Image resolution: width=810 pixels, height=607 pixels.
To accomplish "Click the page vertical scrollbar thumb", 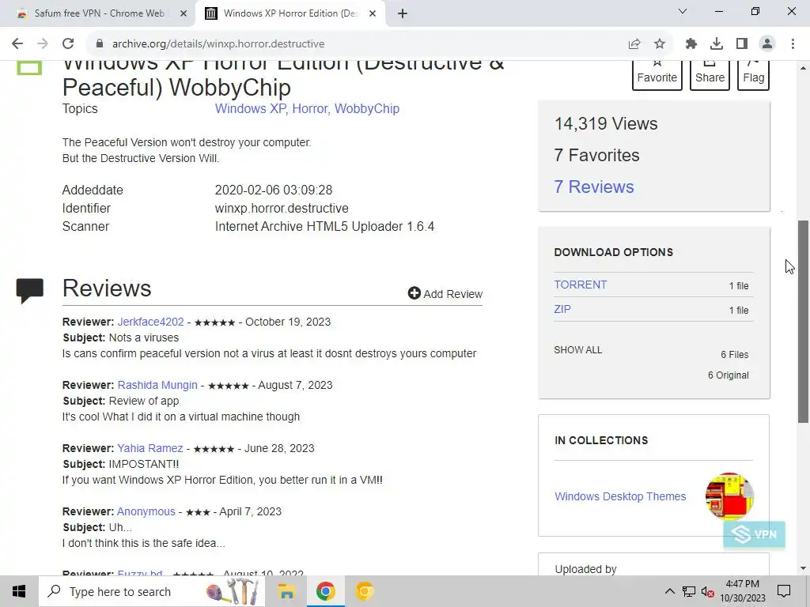I will (804, 321).
